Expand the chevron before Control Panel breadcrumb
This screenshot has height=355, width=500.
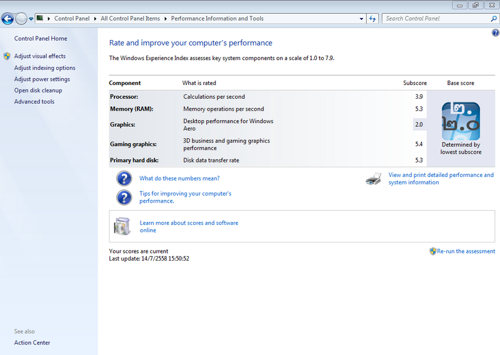49,19
